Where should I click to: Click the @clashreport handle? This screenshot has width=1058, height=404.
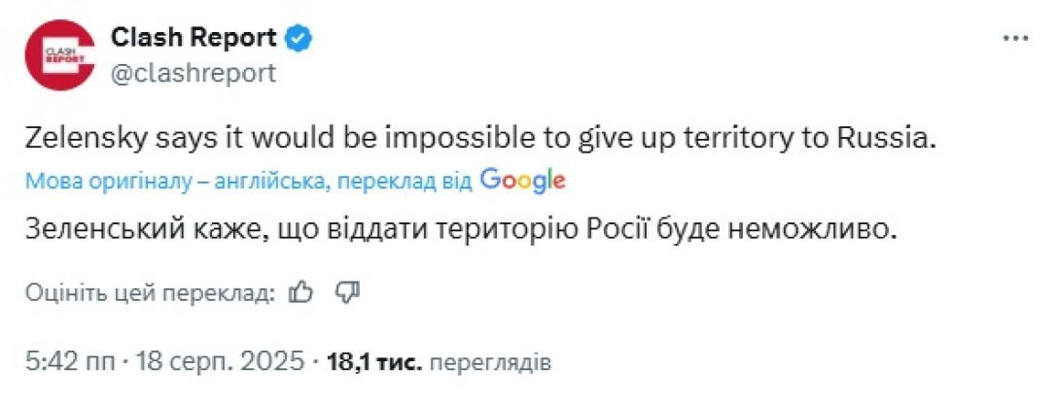coord(193,73)
